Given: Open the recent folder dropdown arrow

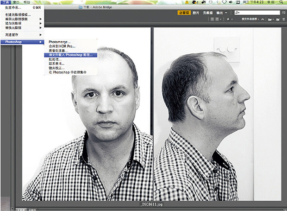Looking at the screenshot, I should 273,19.
